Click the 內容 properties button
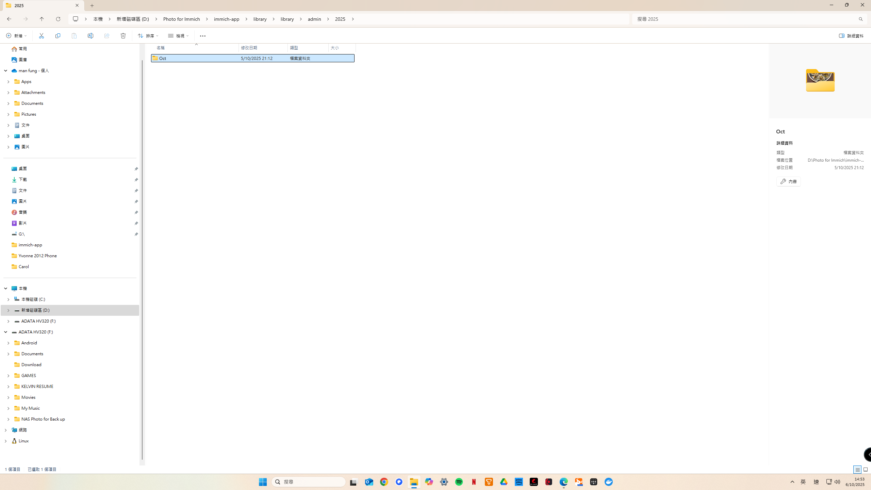871x490 pixels. coord(788,181)
